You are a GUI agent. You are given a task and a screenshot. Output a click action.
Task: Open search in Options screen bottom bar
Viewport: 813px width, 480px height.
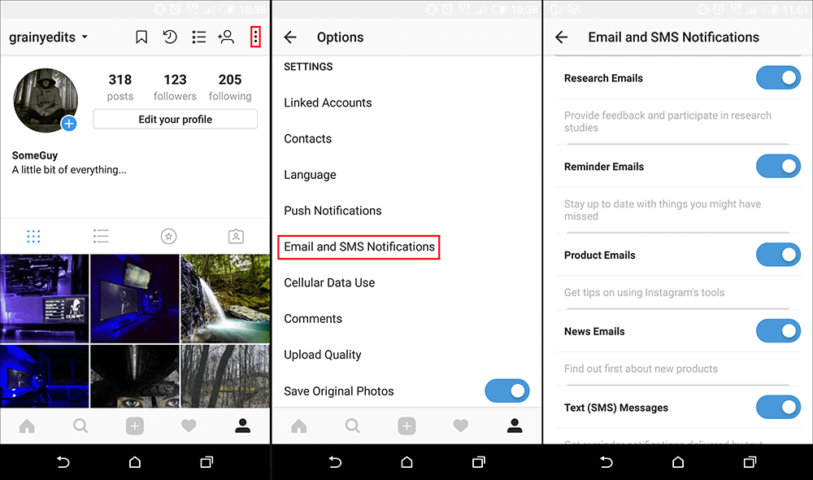(x=353, y=426)
